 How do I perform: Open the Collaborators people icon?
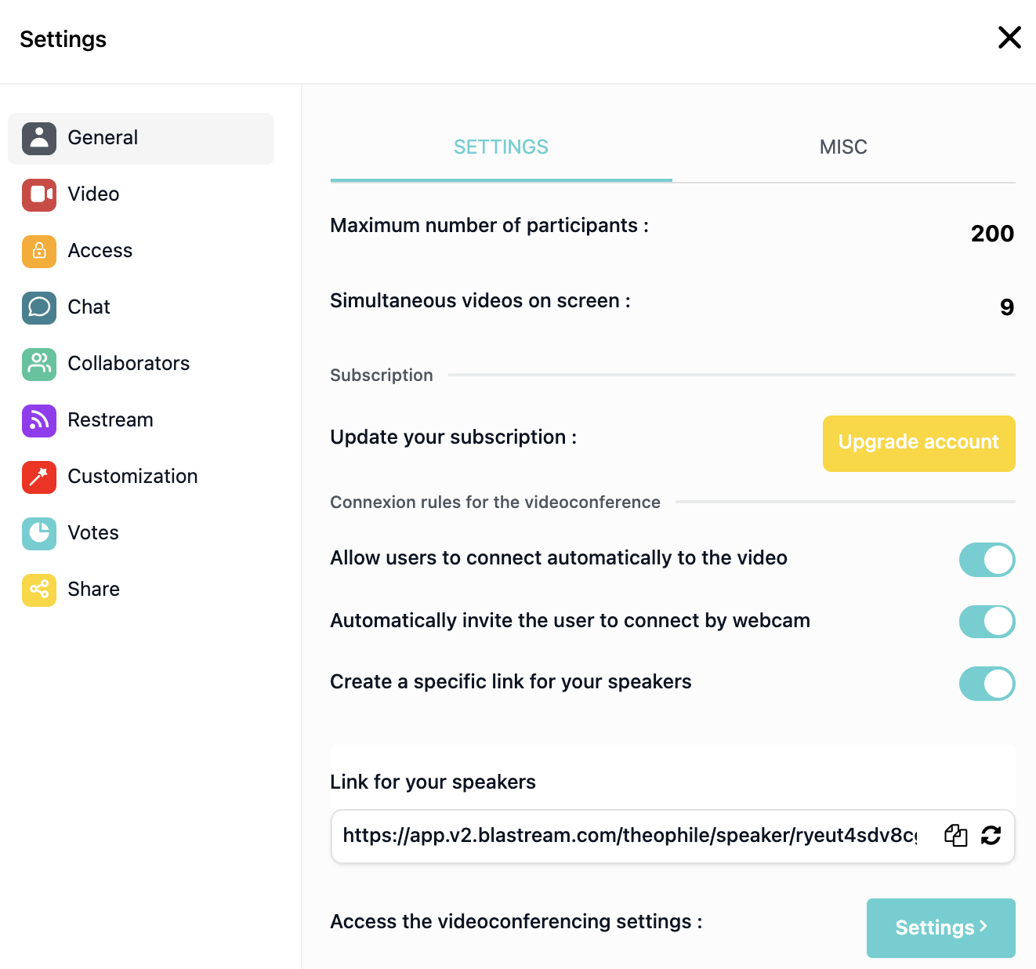39,365
